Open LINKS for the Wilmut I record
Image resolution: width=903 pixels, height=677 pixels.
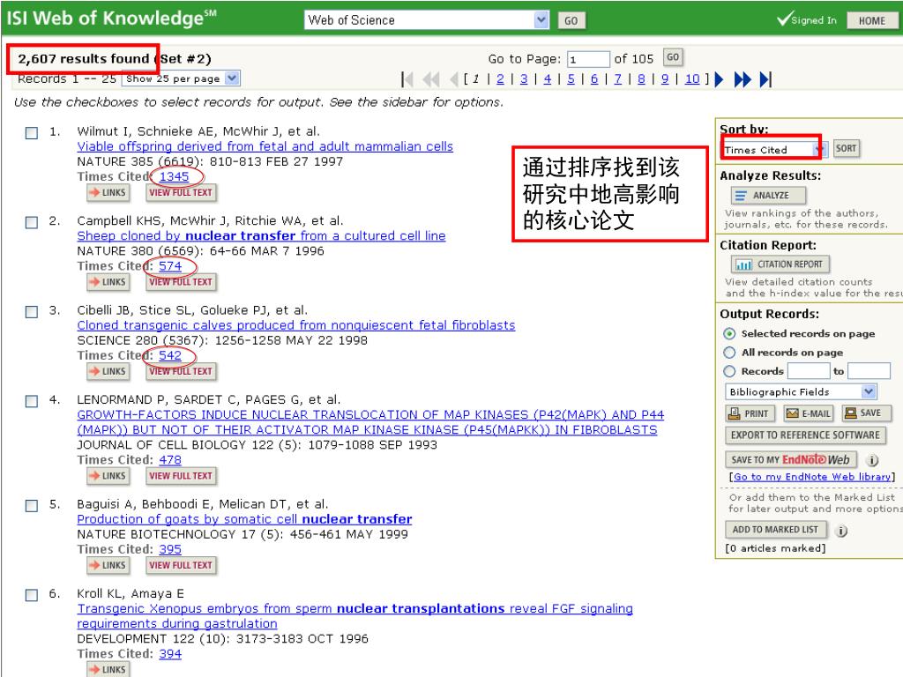108,193
